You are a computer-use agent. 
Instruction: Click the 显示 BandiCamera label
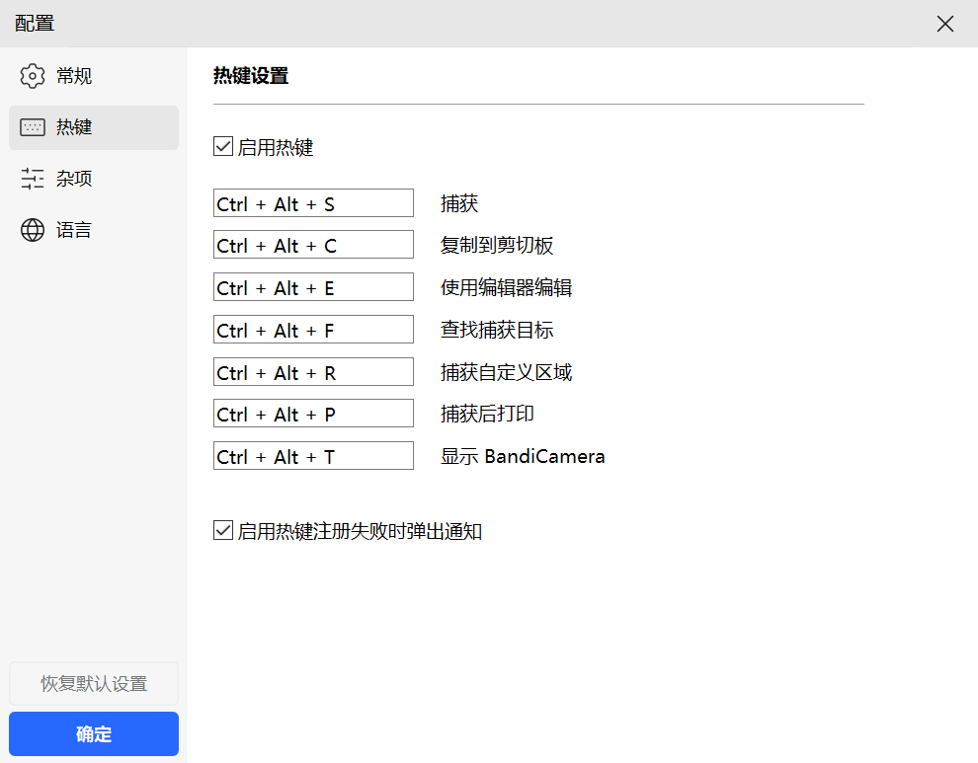click(x=523, y=456)
